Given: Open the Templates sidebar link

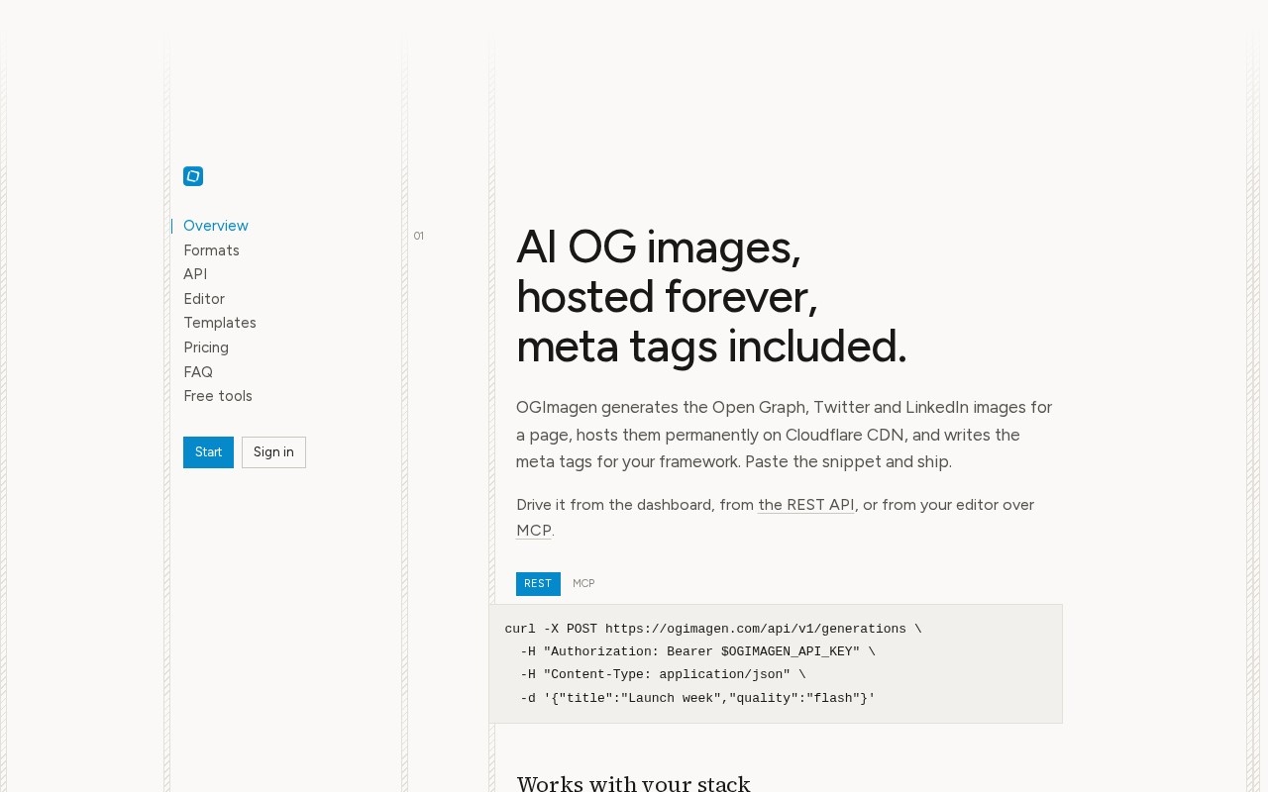Looking at the screenshot, I should point(220,323).
